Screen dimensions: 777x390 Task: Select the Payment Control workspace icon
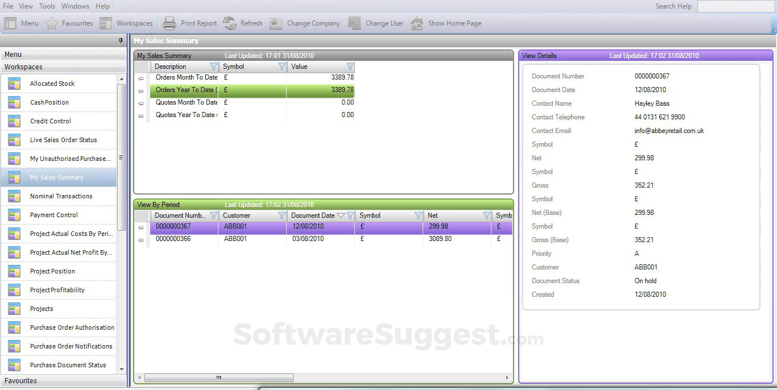point(14,215)
